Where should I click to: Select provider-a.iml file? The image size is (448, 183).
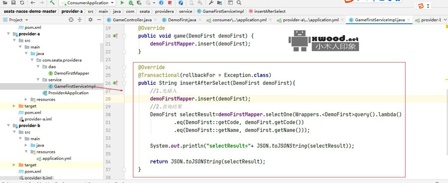35,119
